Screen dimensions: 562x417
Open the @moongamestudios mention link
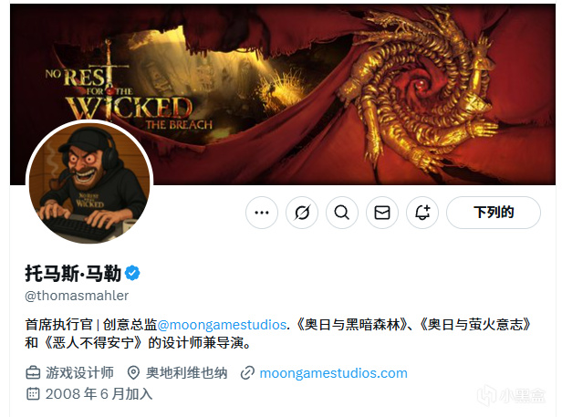(x=222, y=325)
